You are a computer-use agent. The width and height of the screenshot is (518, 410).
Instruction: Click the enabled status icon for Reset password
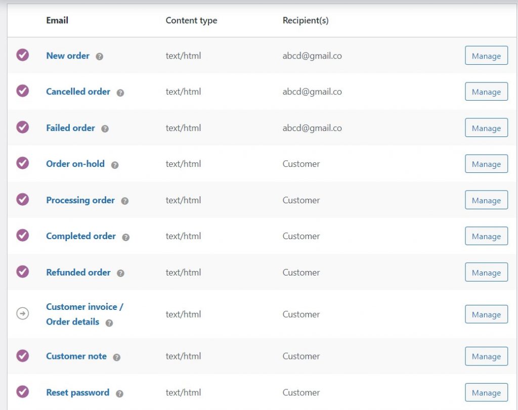click(x=22, y=392)
